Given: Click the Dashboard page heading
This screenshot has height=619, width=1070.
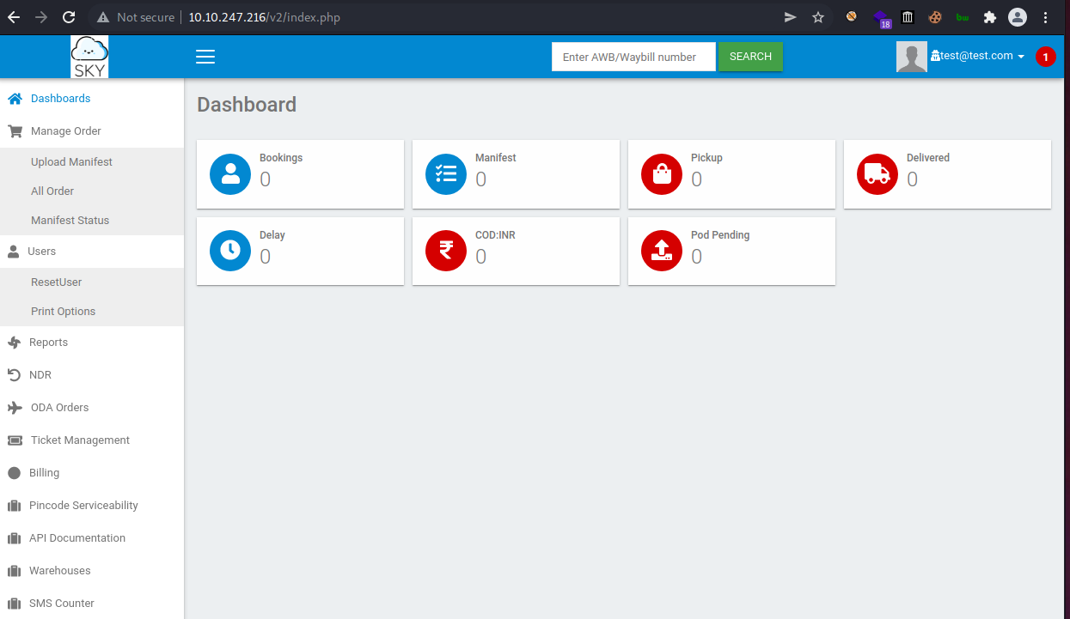Looking at the screenshot, I should click(247, 105).
